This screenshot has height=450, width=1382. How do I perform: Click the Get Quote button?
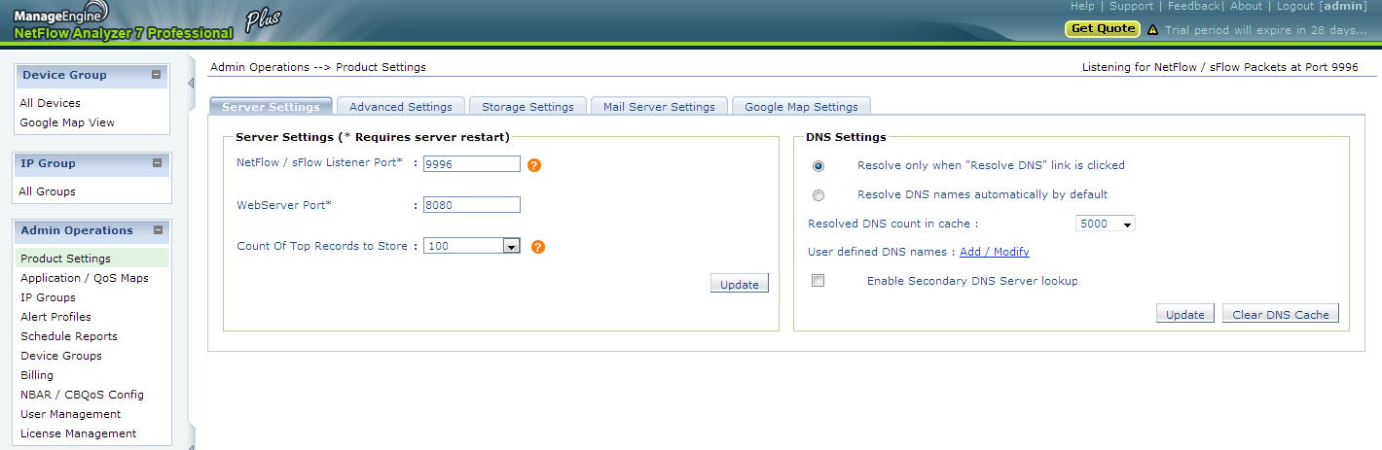[1103, 29]
